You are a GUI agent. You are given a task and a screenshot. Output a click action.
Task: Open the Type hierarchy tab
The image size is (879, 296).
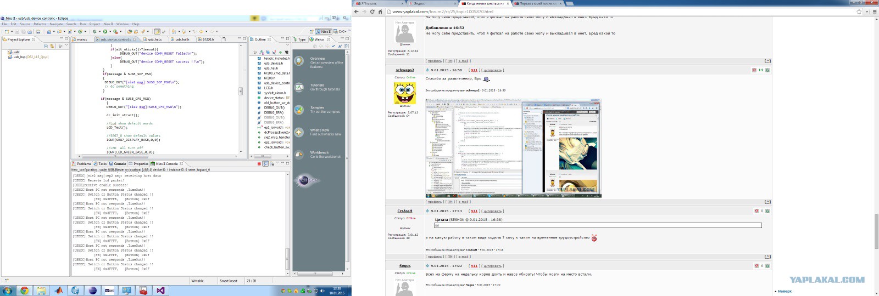[300, 39]
